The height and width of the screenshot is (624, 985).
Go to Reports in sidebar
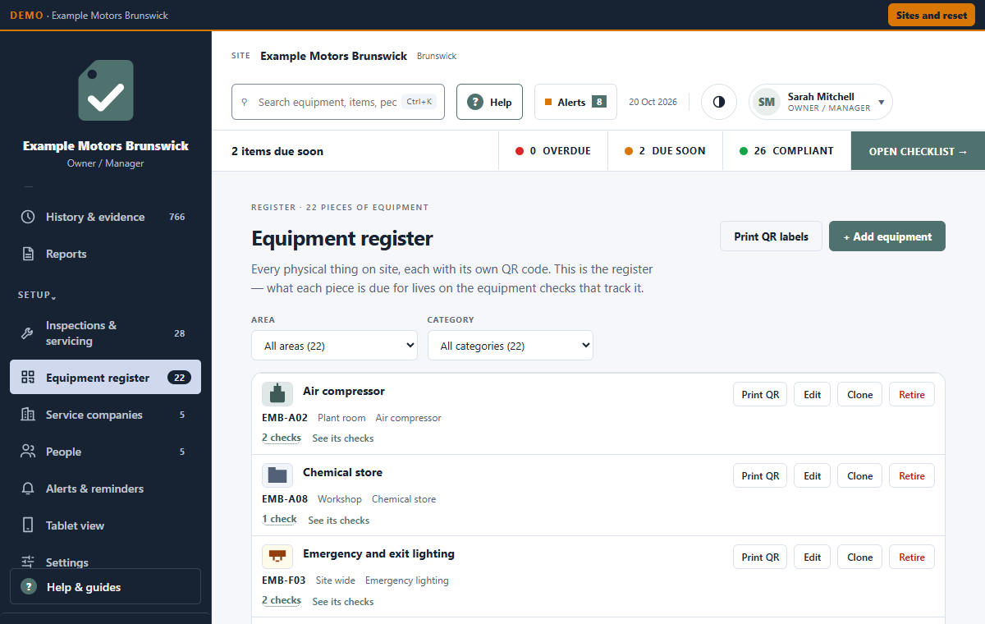(105, 254)
